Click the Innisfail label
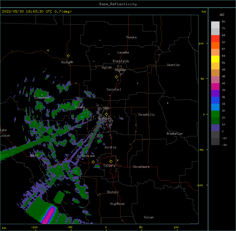The width and height of the screenshot is (236, 231). tap(114, 89)
